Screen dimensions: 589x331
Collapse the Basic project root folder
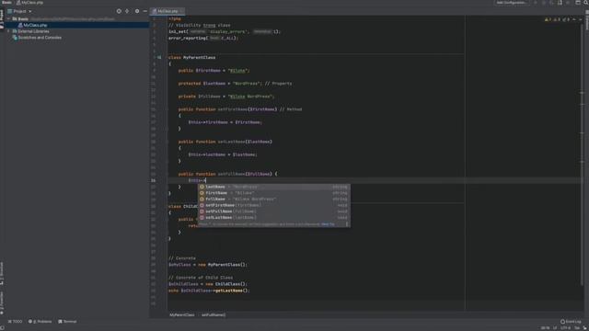click(8, 18)
